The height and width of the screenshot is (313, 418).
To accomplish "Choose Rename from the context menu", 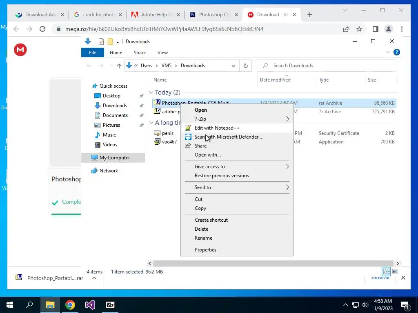I will click(x=237, y=238).
